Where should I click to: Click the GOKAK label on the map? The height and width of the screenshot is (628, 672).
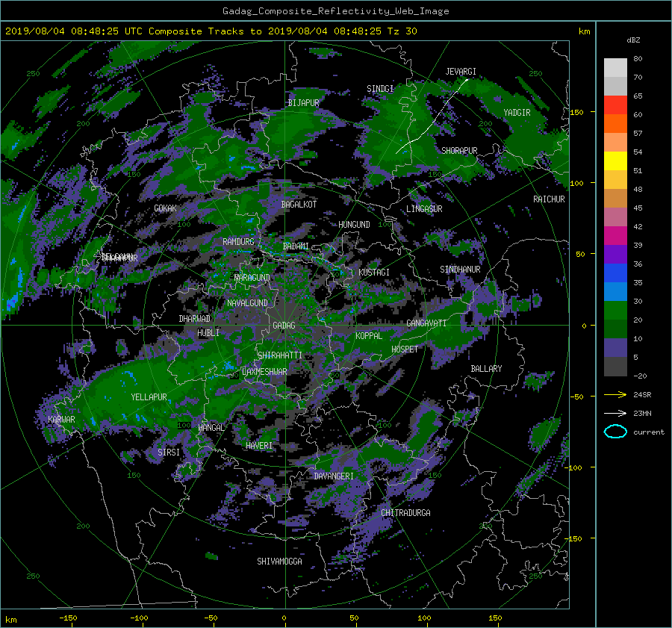pos(165,208)
